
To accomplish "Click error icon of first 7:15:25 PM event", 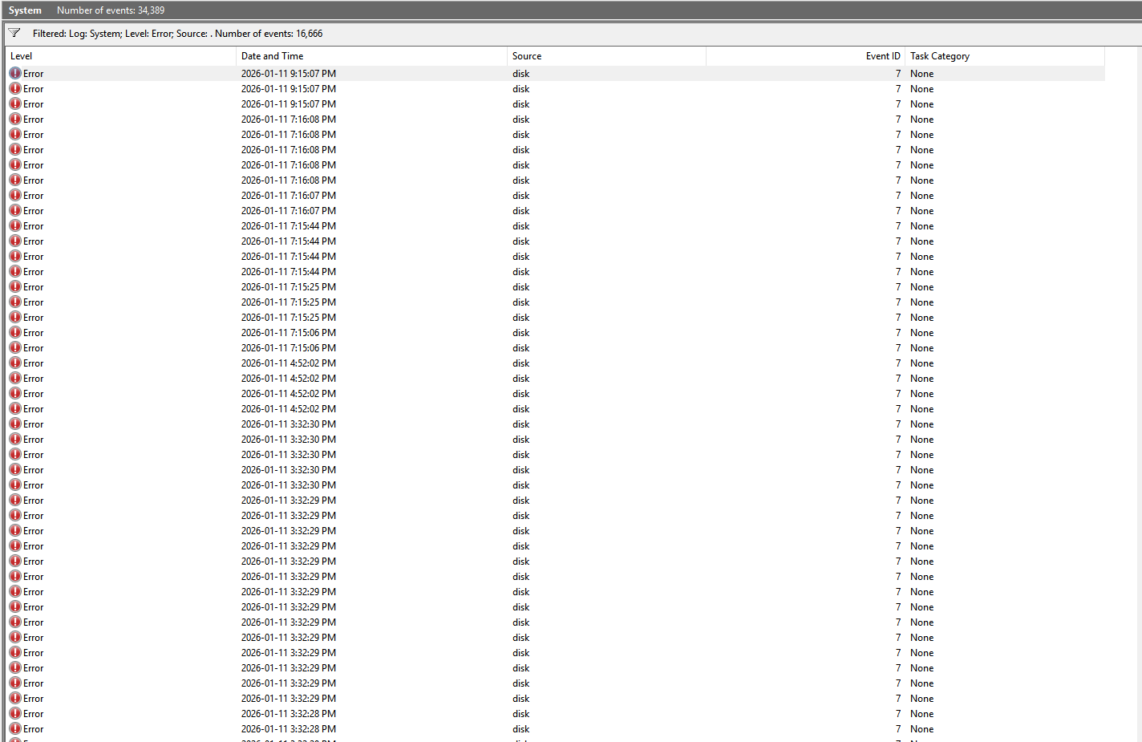I will [15, 286].
